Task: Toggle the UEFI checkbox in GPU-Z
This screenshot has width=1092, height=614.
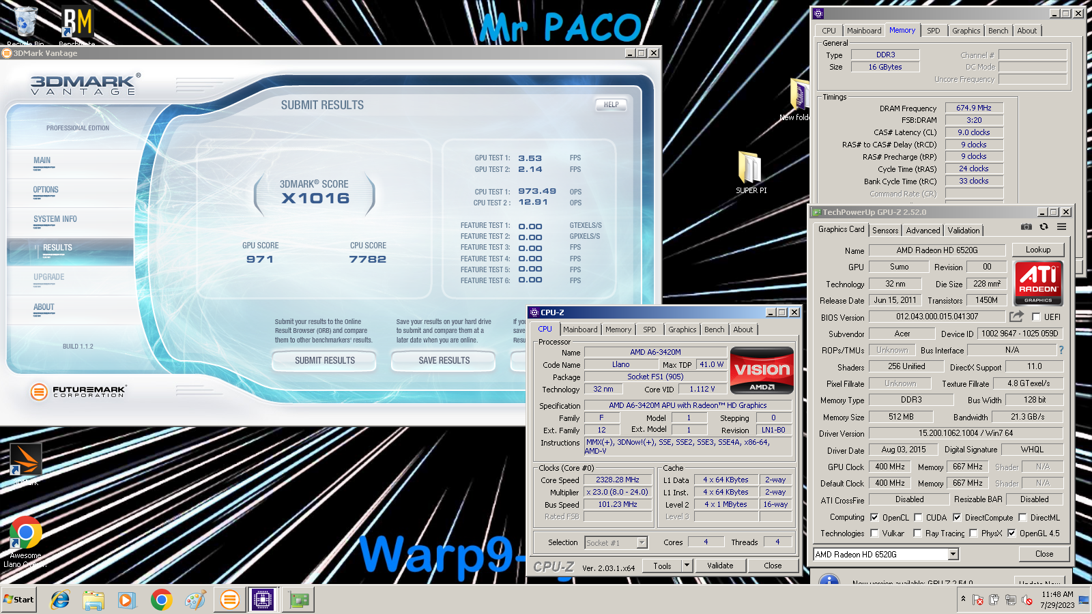Action: click(x=1036, y=317)
